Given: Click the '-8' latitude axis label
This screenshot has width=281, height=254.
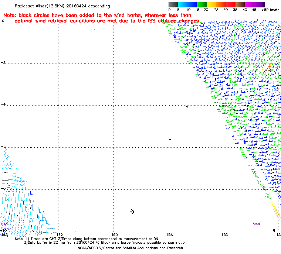Looking at the screenshot, I should coord(3,188).
